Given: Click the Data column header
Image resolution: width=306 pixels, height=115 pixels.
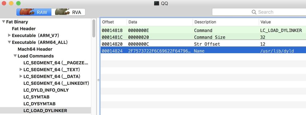Looking at the screenshot, I should coord(160,22).
